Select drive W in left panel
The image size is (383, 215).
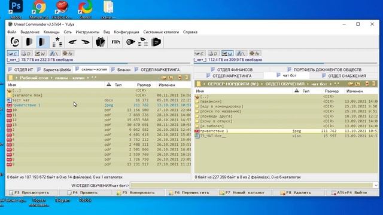click(40, 53)
